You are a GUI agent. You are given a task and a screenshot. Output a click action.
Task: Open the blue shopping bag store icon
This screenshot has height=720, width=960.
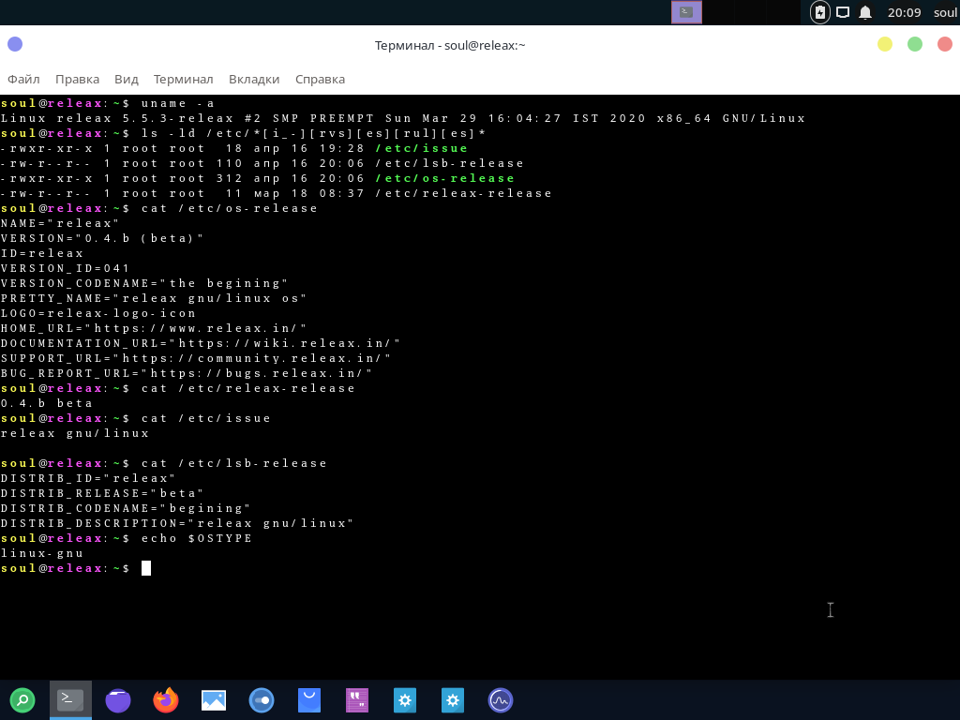[309, 699]
